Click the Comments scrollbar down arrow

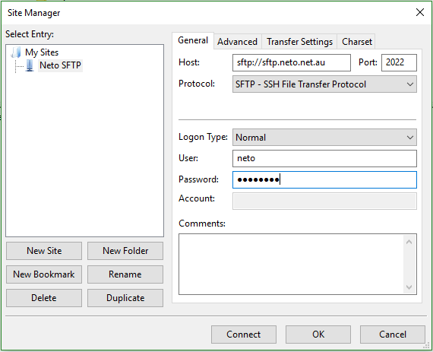pyautogui.click(x=409, y=287)
